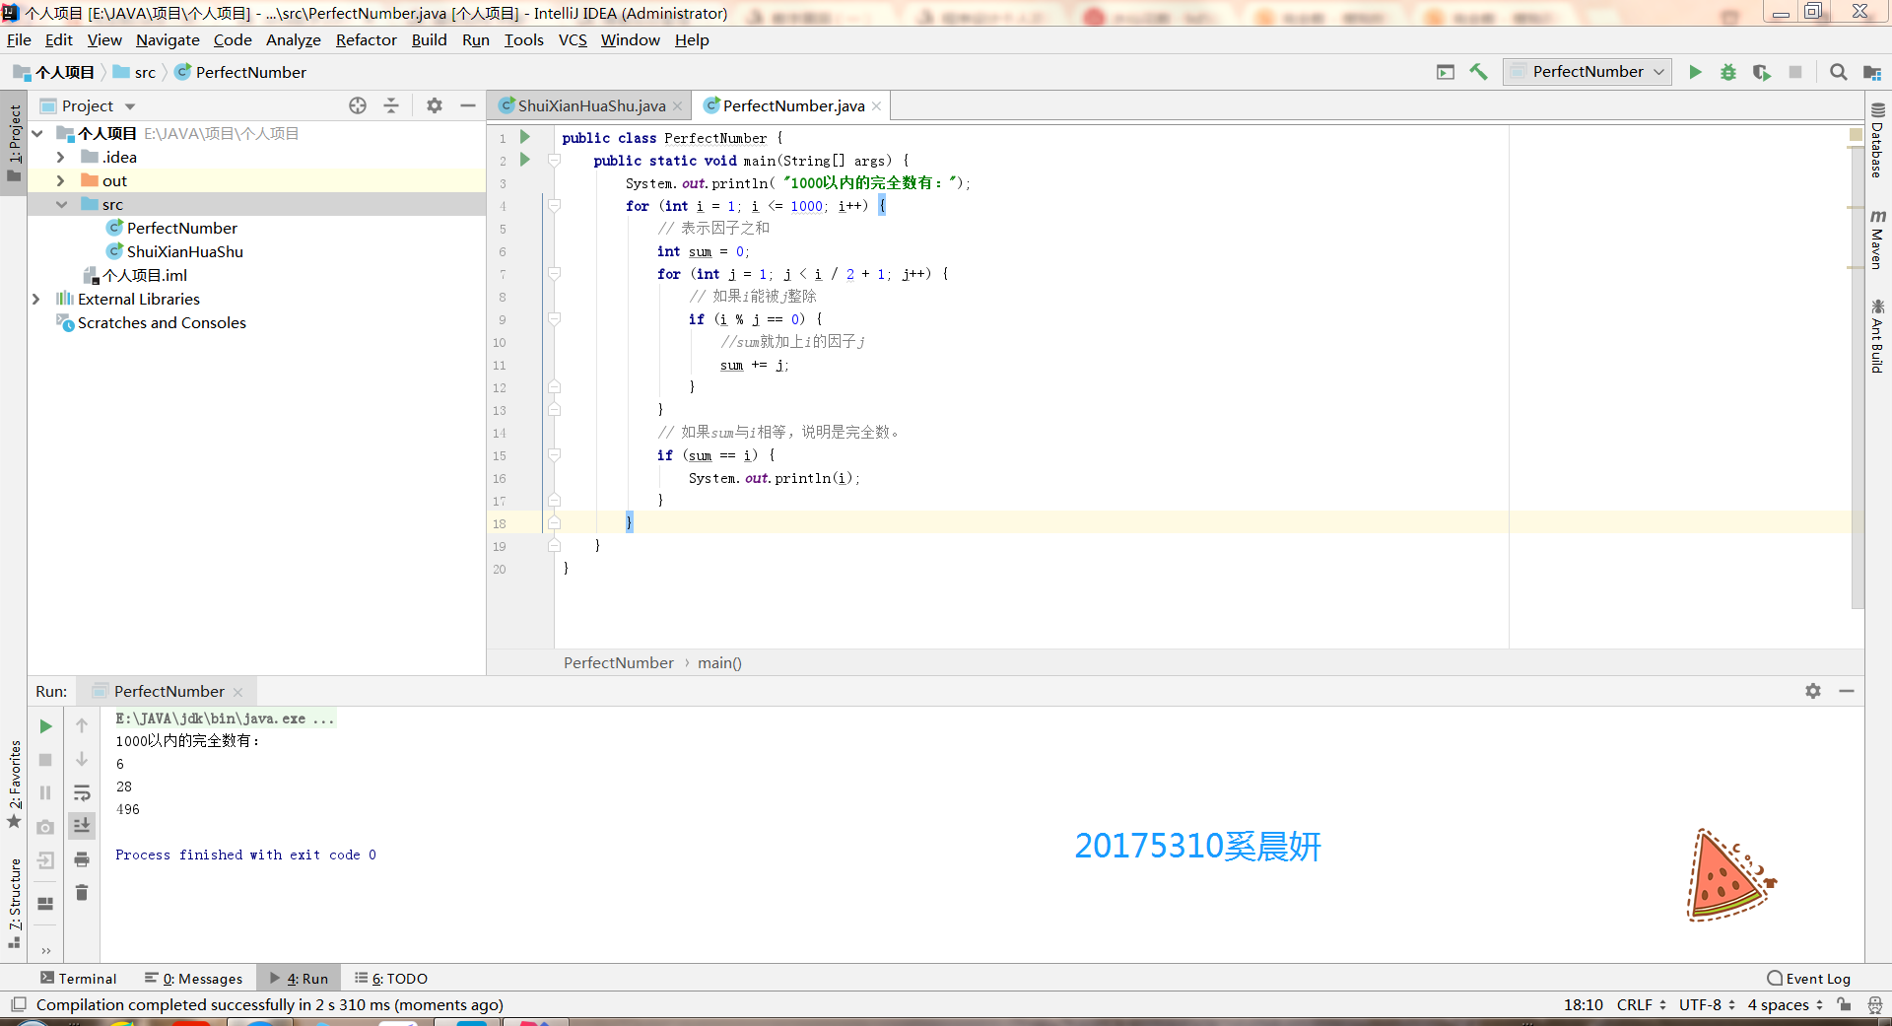This screenshot has width=1892, height=1026.
Task: Click the layout icon in Run panel
Action: pos(45,903)
